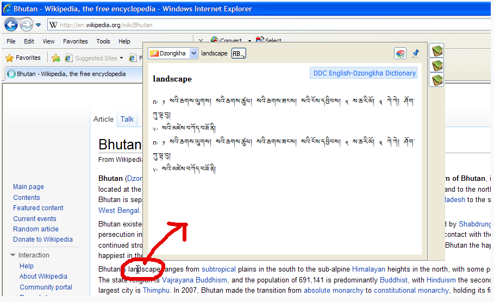Click the DDC English-Dzongkha Dictionary link
The width and height of the screenshot is (494, 302).
click(364, 73)
